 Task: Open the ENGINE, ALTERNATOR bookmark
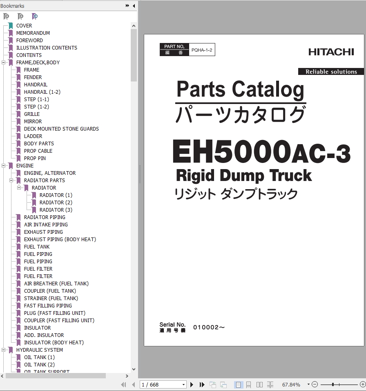pyautogui.click(x=50, y=173)
